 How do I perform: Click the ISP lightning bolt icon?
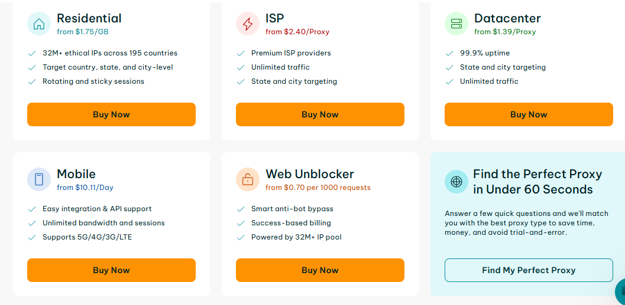pos(248,24)
